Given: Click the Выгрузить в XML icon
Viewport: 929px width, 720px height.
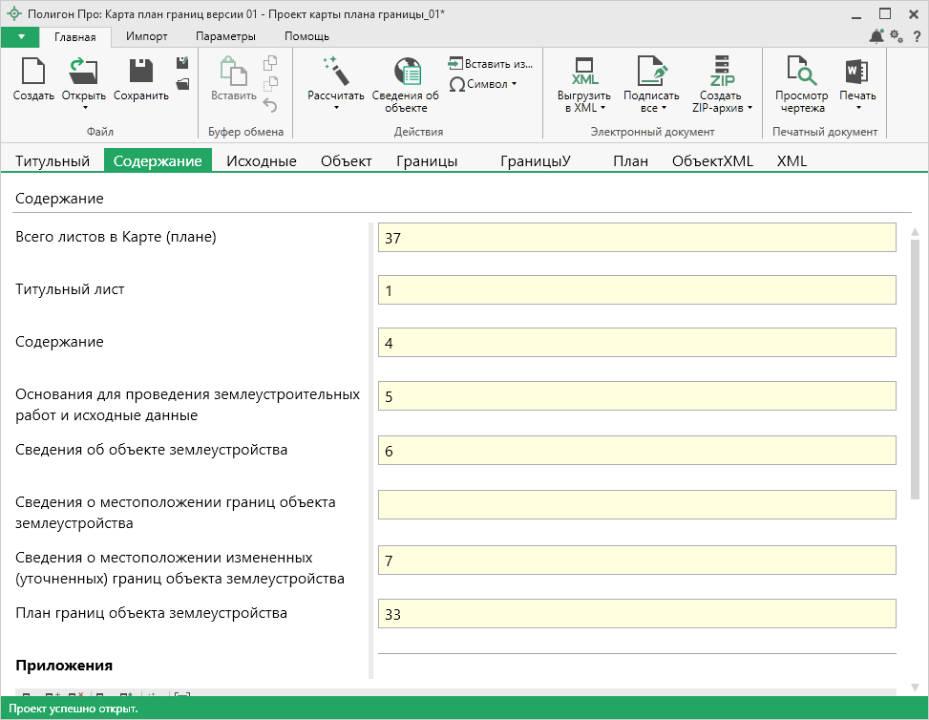Looking at the screenshot, I should coord(583,72).
